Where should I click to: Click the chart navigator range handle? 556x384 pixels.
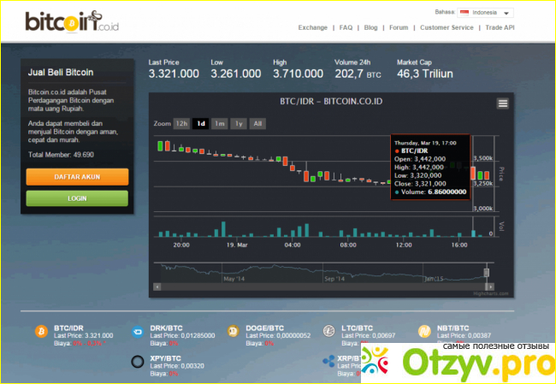point(486,273)
